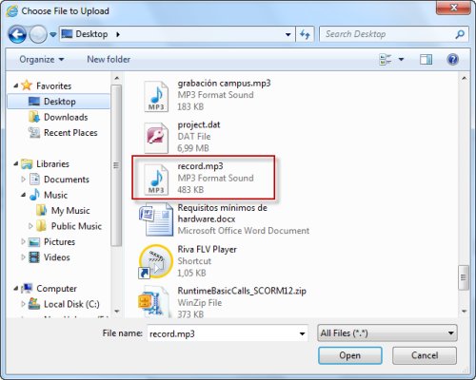Image resolution: width=476 pixels, height=380 pixels.
Task: Expand the Pictures library
Action: [23, 241]
